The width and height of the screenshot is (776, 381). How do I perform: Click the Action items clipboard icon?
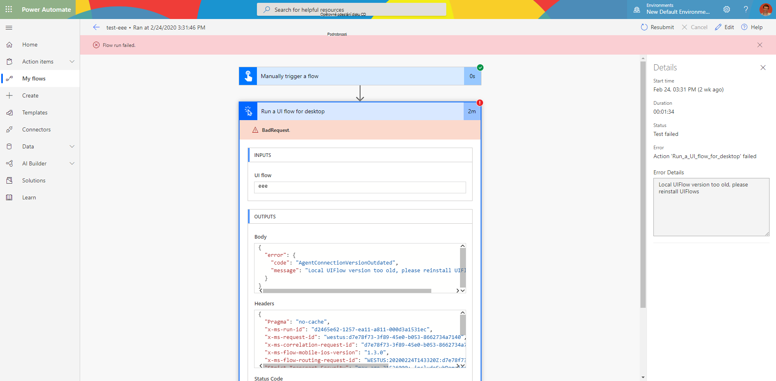[9, 61]
